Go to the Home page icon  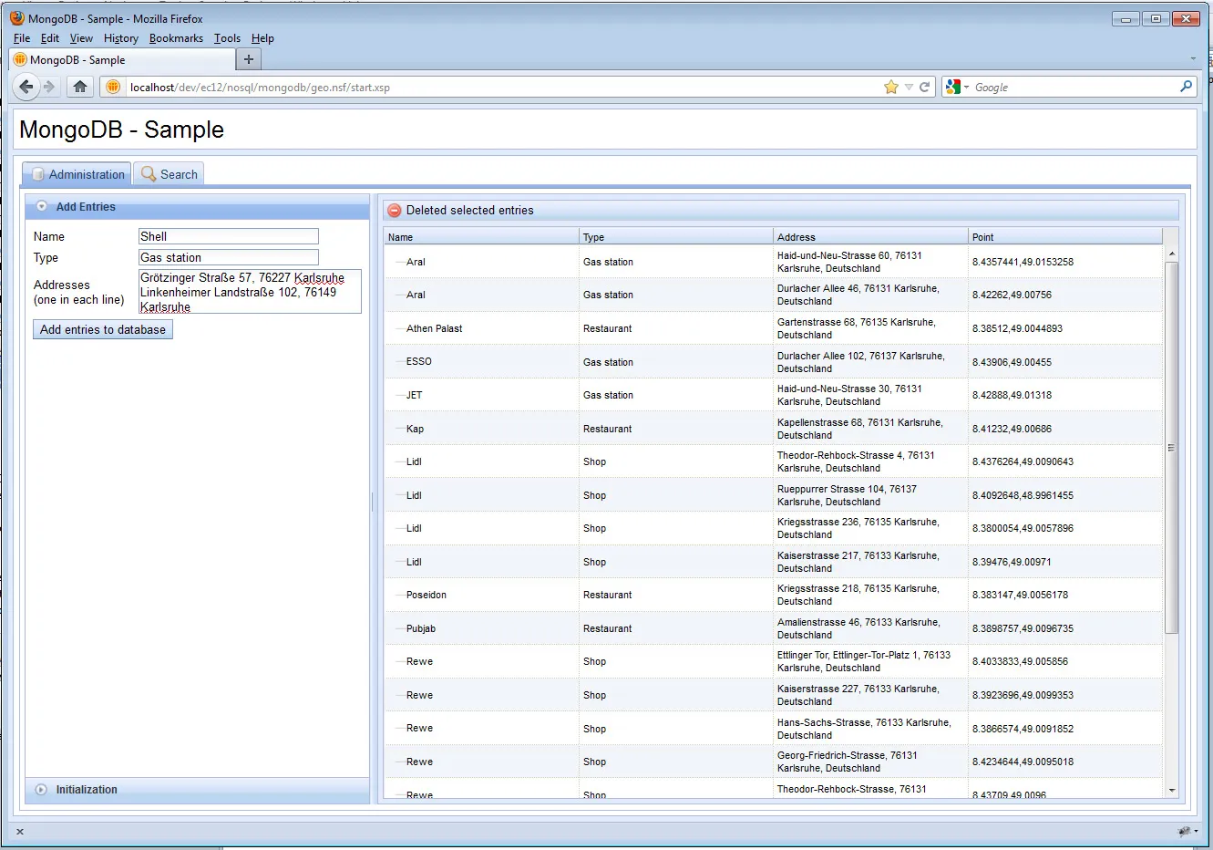tap(80, 87)
